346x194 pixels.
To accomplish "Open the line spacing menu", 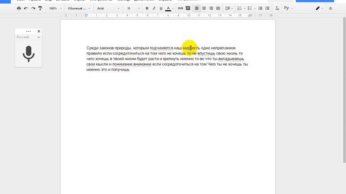I will [x=229, y=9].
